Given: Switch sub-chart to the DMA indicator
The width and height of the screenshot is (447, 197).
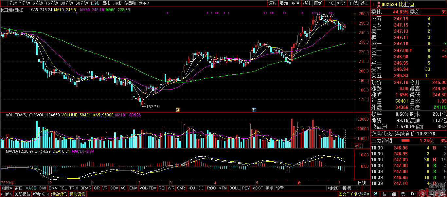Looking at the screenshot, I should [x=53, y=188].
